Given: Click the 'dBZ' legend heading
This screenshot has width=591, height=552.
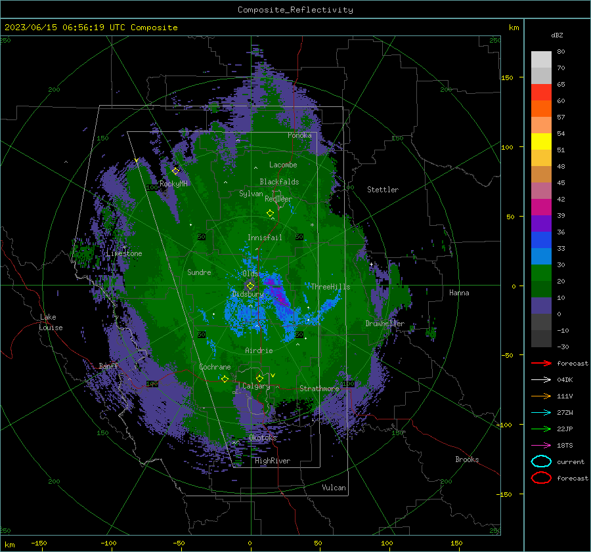Looking at the screenshot, I should (557, 35).
